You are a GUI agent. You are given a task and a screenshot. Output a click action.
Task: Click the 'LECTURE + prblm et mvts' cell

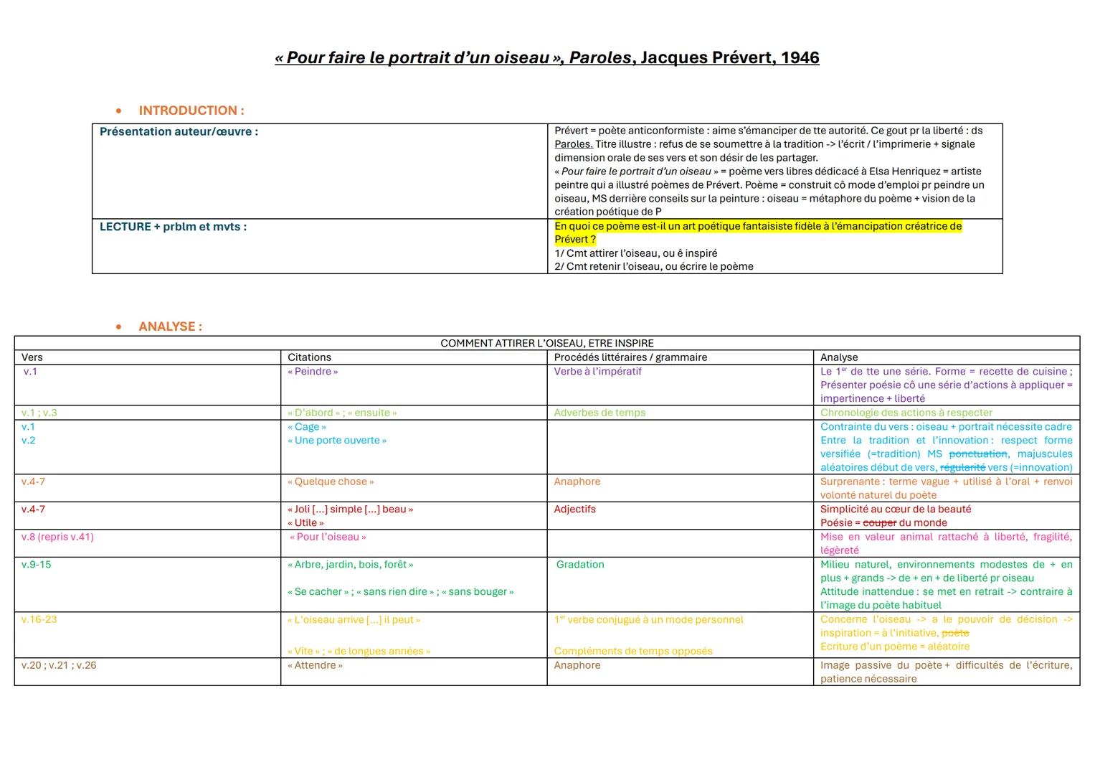tap(173, 227)
